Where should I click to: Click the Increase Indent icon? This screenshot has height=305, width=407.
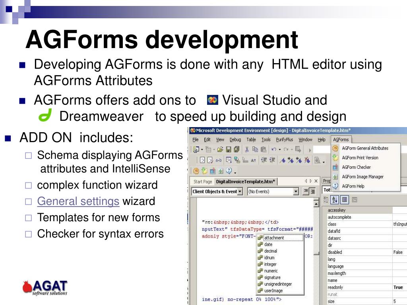272,160
